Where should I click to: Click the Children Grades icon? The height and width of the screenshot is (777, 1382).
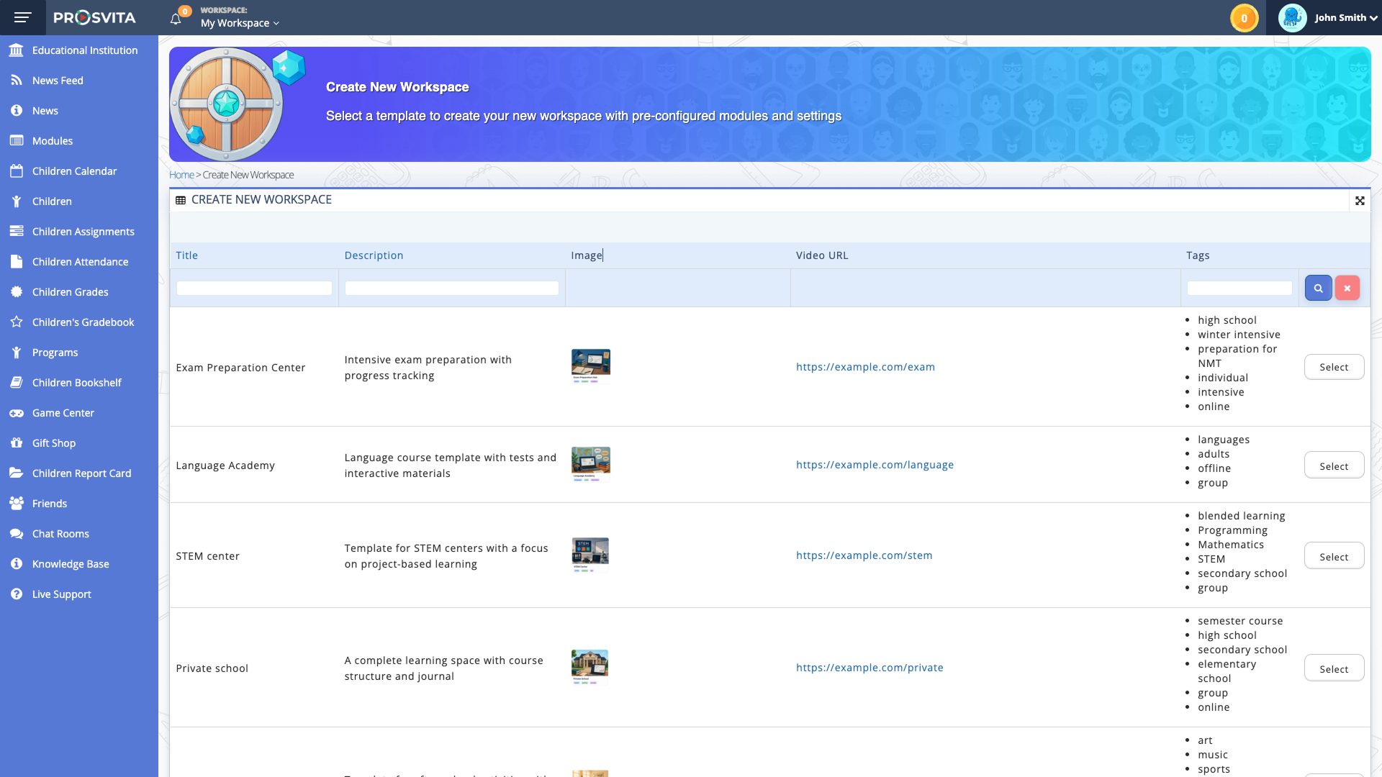(x=17, y=291)
